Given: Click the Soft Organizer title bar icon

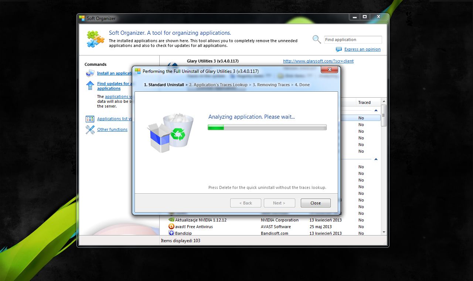Looking at the screenshot, I should 82,18.
